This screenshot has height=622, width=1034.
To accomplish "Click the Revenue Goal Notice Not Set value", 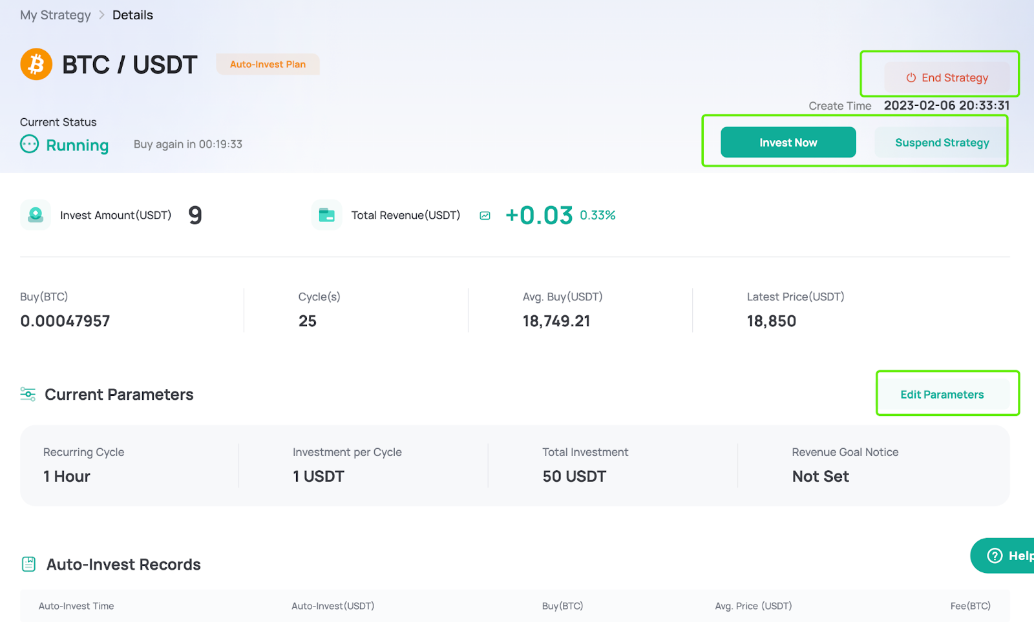I will 820,476.
